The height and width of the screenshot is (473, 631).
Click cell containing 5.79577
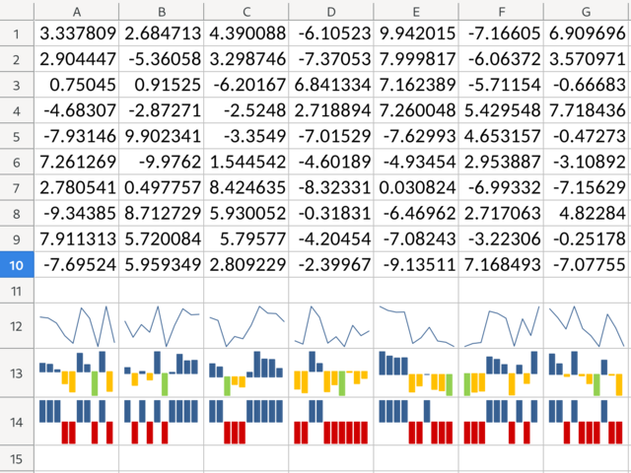click(x=246, y=239)
